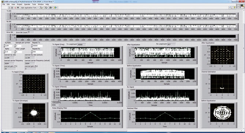245x133 pixels.
Task: Open the Operate menu
Action: coord(27,4)
